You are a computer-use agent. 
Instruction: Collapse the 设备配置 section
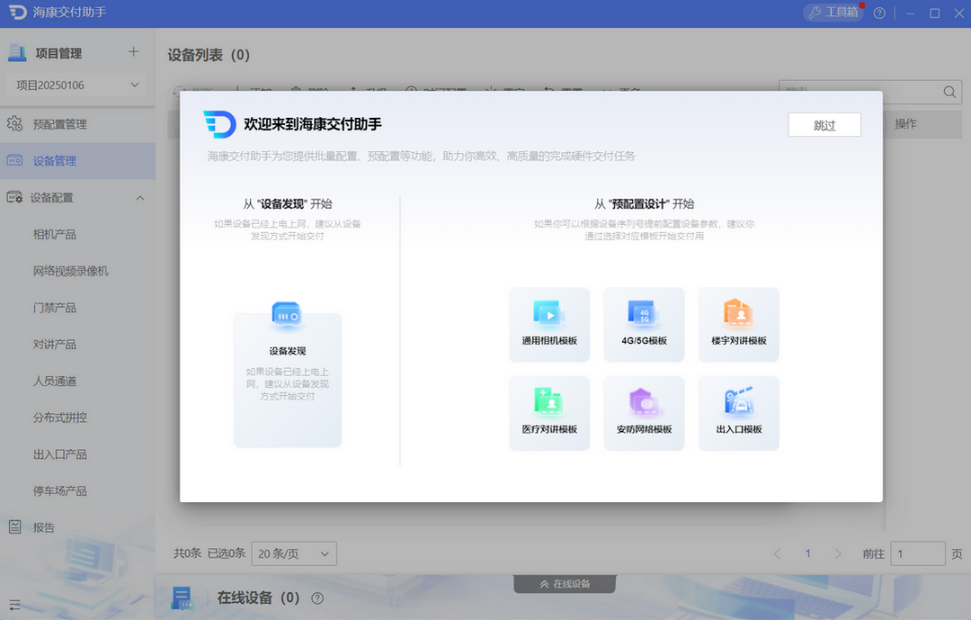[140, 198]
